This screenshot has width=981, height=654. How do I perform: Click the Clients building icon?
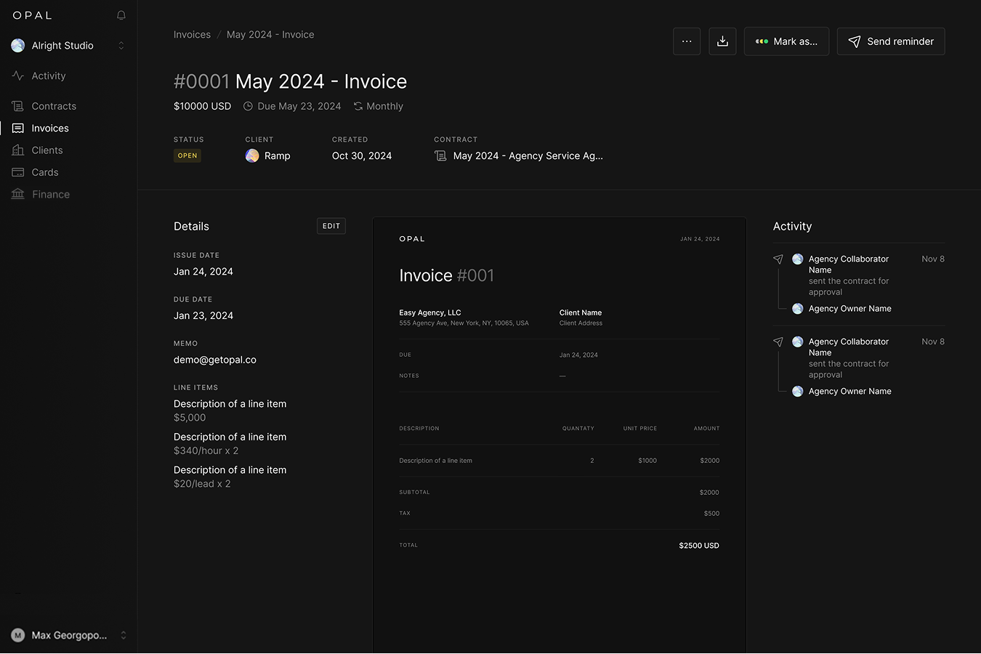click(18, 150)
